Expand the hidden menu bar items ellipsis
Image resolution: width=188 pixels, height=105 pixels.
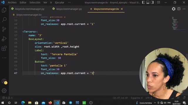click(69, 2)
